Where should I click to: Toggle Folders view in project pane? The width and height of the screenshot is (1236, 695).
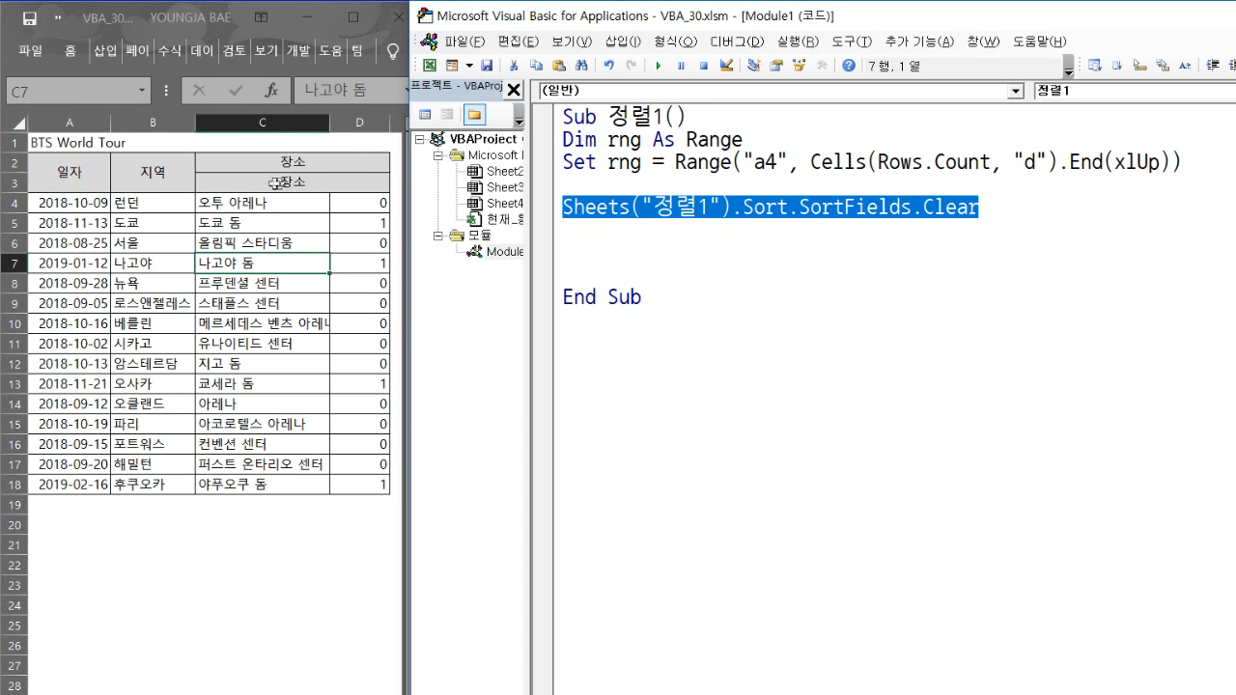pyautogui.click(x=474, y=114)
